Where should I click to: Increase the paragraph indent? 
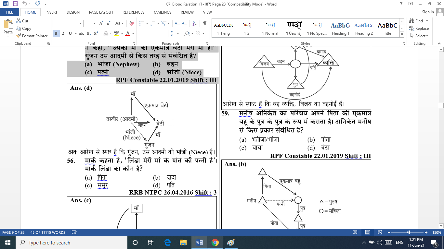[185, 23]
